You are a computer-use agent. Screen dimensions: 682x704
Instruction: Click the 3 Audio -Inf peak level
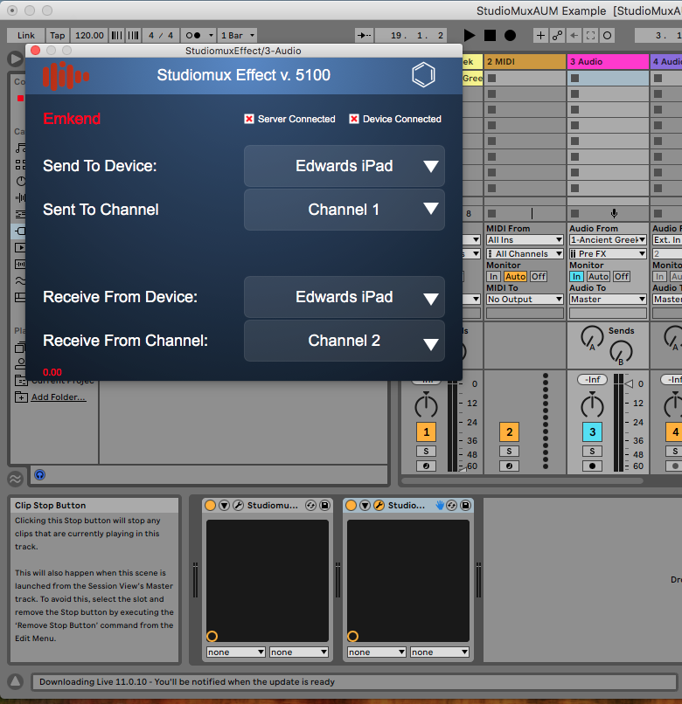593,380
